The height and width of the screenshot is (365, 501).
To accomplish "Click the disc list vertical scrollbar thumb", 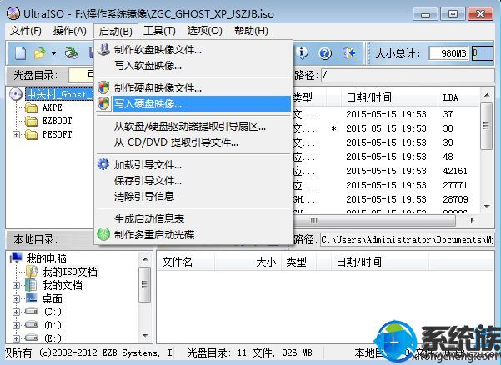I will pyautogui.click(x=486, y=126).
